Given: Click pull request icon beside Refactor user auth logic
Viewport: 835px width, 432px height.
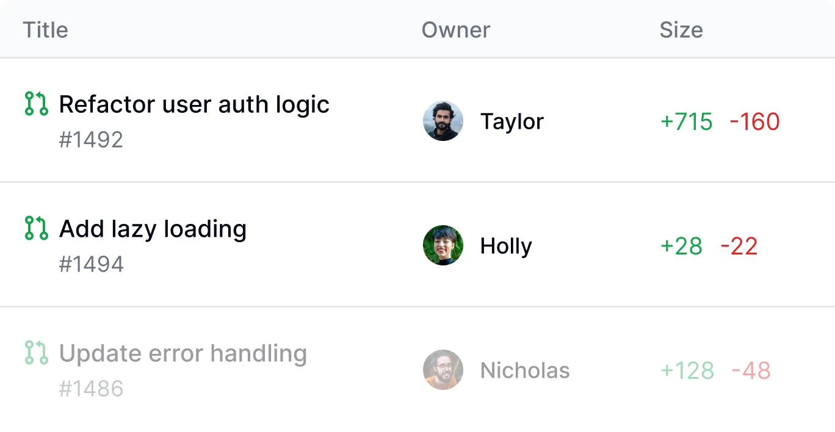Looking at the screenshot, I should pos(36,104).
